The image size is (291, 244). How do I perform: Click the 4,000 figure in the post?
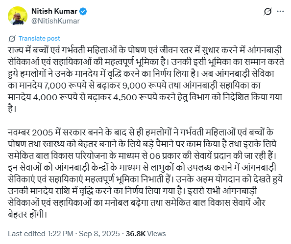click(45, 98)
